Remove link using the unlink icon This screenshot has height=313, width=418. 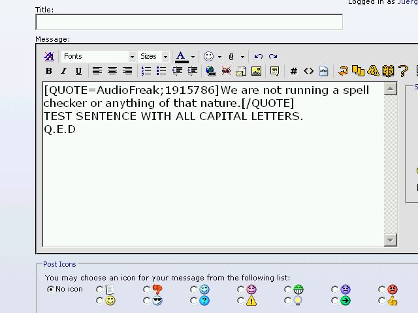coord(226,71)
